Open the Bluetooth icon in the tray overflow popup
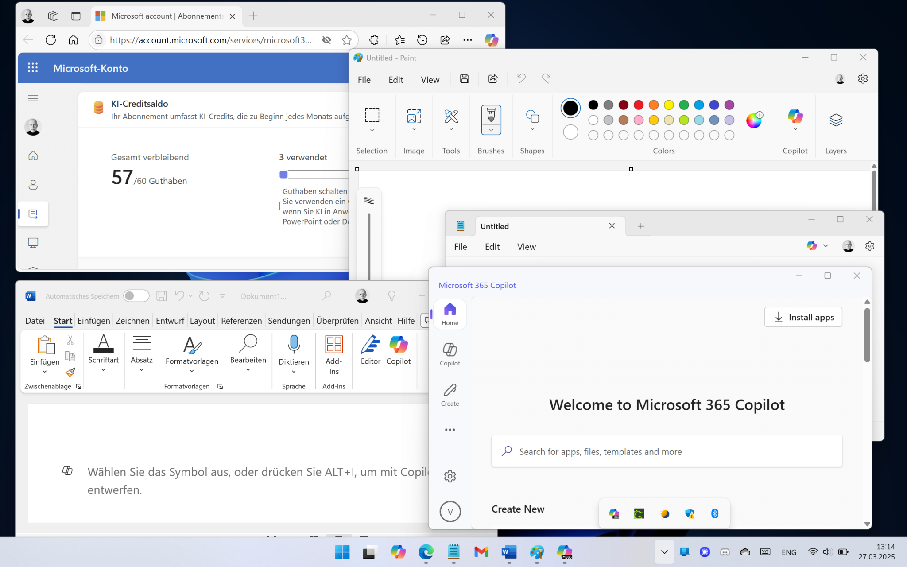 (714, 513)
